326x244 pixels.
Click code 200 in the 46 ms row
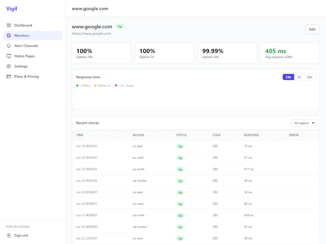pyautogui.click(x=215, y=204)
